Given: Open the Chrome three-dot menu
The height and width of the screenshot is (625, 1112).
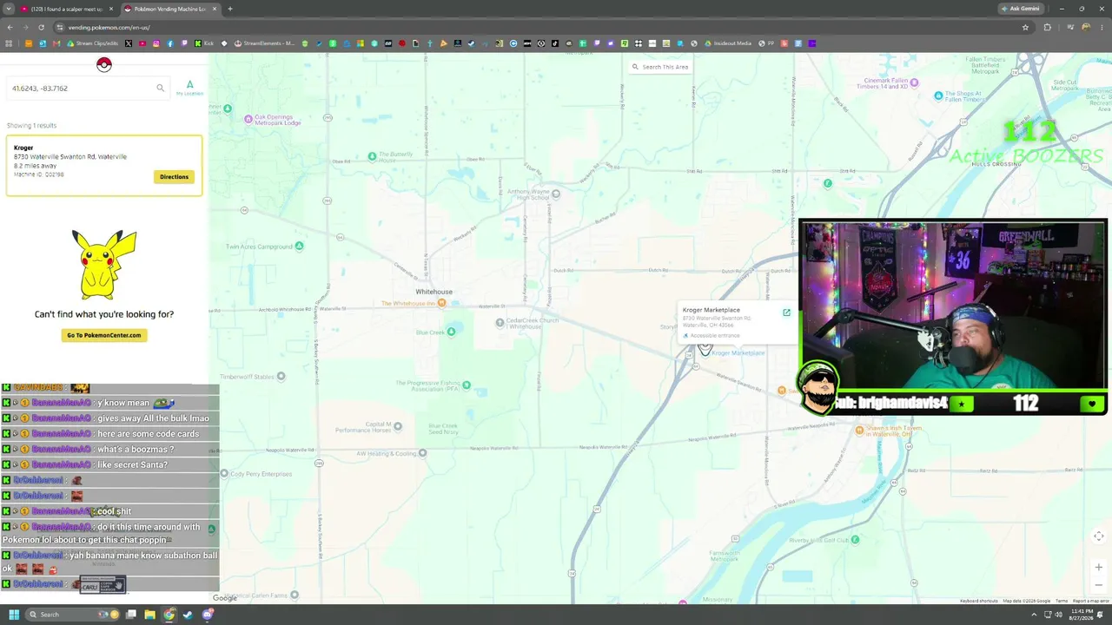Looking at the screenshot, I should click(1101, 27).
